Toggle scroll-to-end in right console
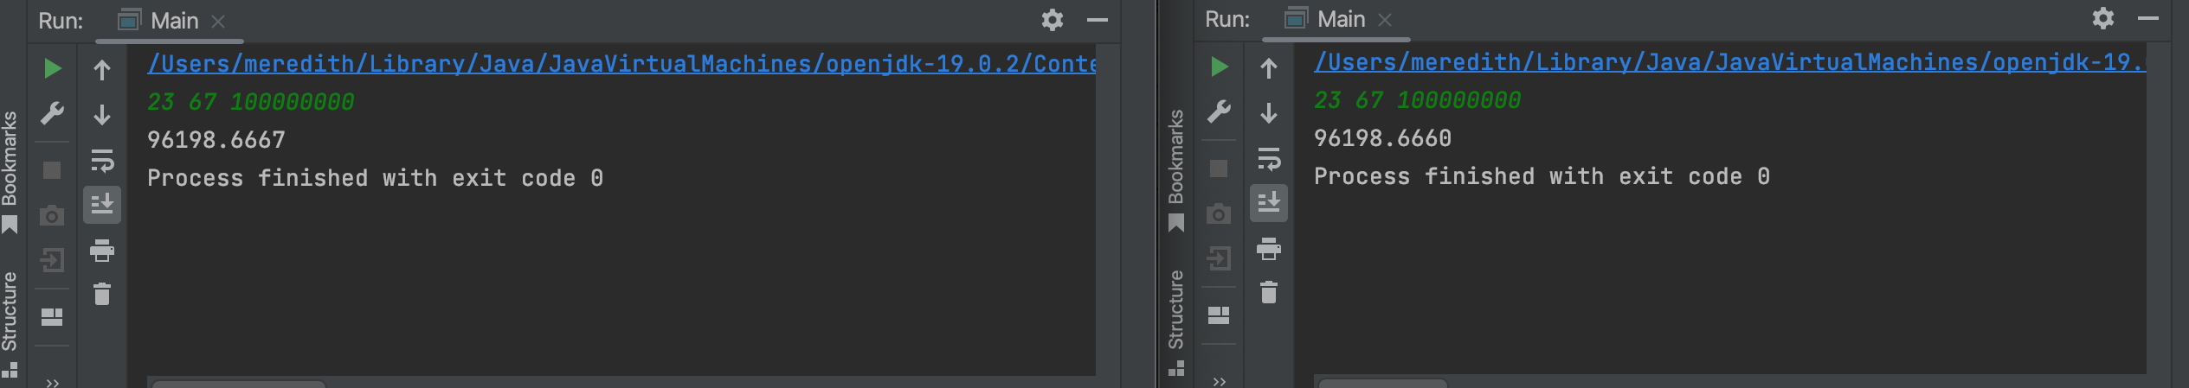2189x388 pixels. [x=1269, y=202]
